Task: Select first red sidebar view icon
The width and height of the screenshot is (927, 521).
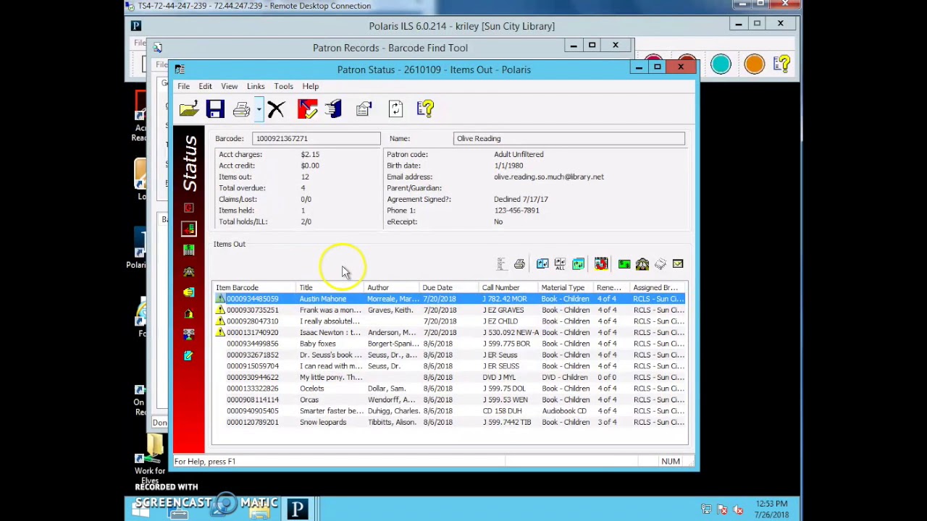Action: tap(188, 208)
